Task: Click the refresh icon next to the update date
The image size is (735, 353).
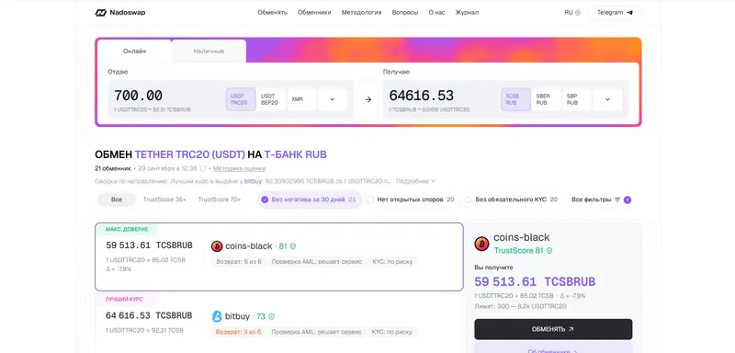Action: coord(203,168)
